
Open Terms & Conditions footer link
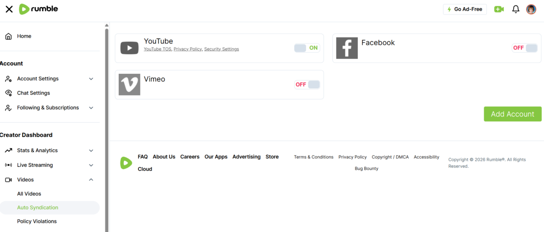click(x=314, y=157)
